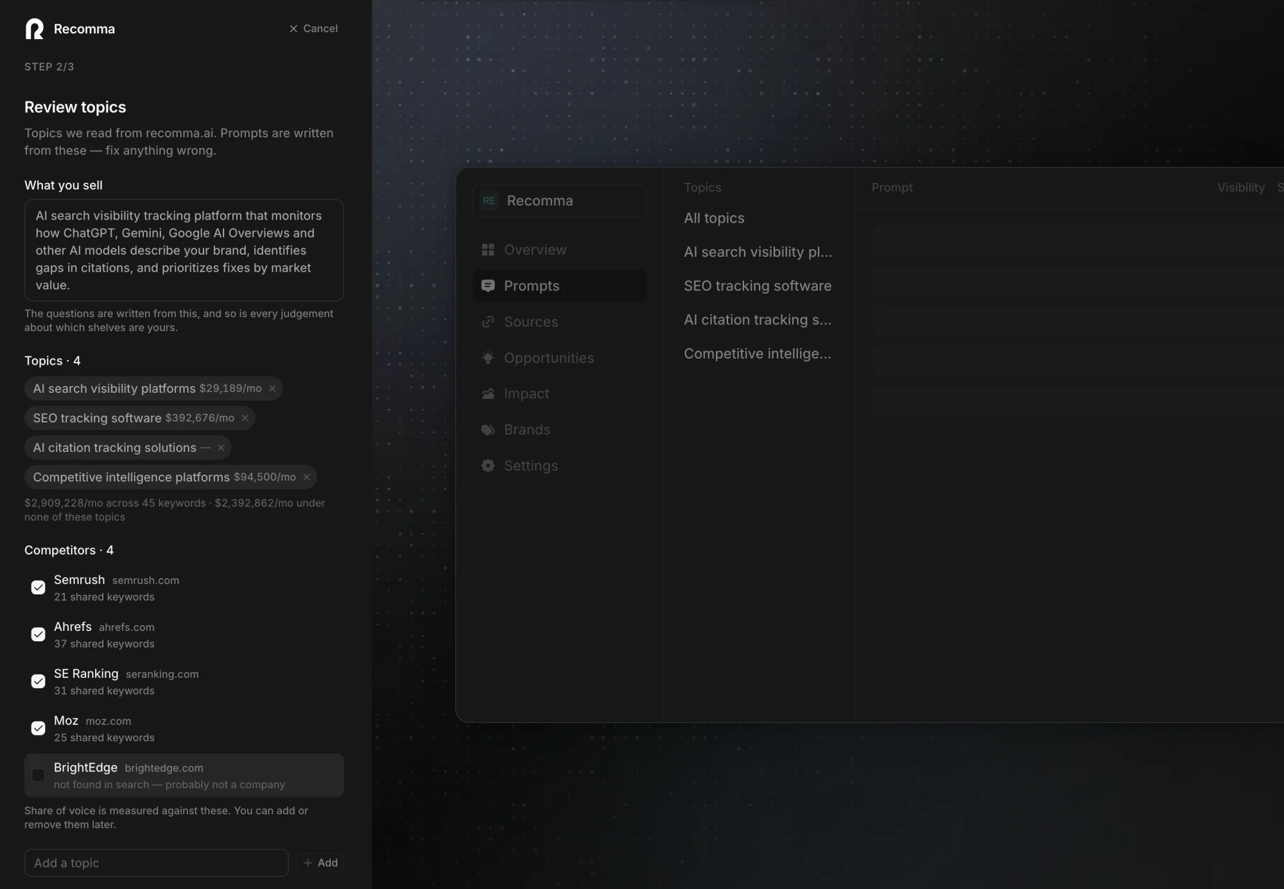This screenshot has height=889, width=1284.
Task: Open the Brands tag icon in preview
Action: point(488,430)
